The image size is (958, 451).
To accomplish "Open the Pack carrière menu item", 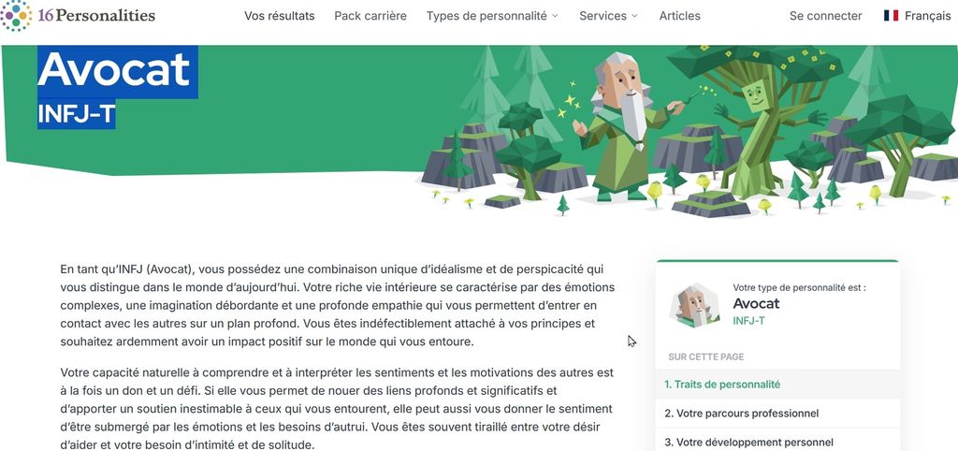I will click(x=370, y=16).
